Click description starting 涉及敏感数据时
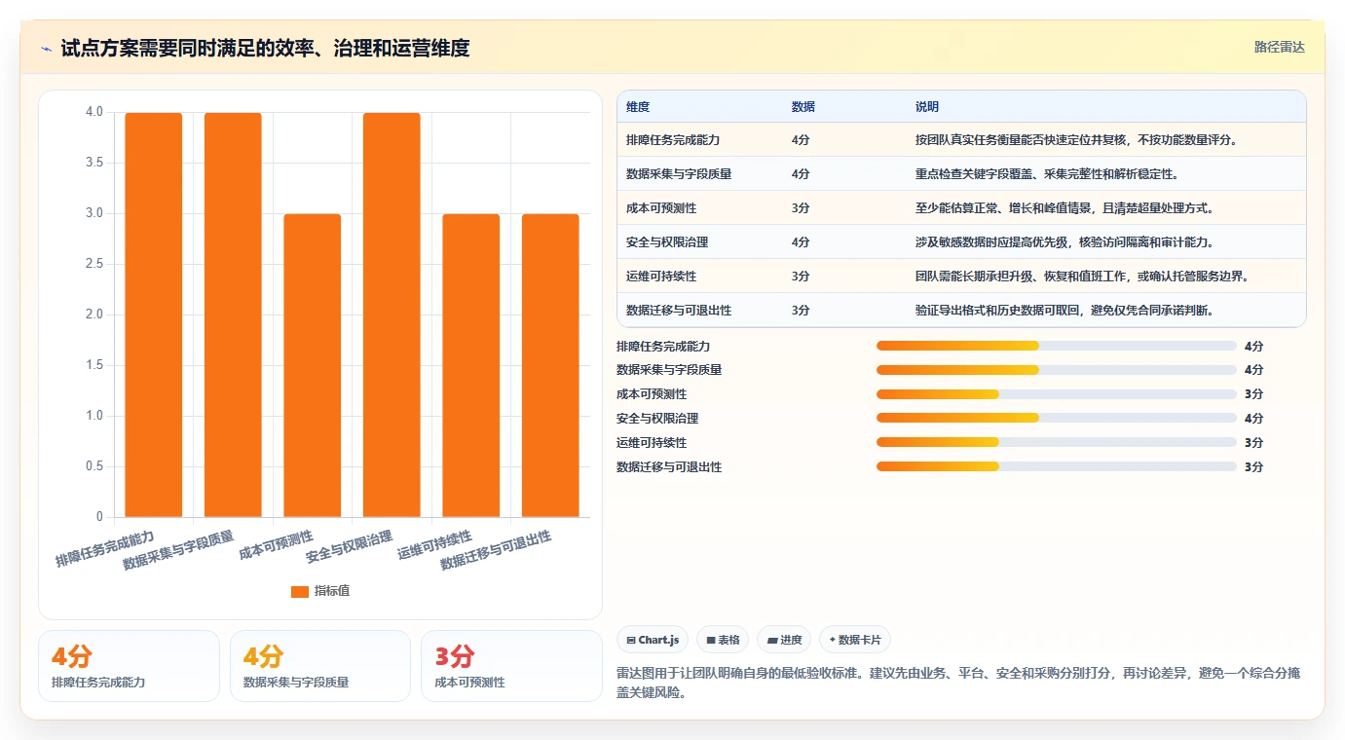Screen dimensions: 1345x740 [1065, 242]
